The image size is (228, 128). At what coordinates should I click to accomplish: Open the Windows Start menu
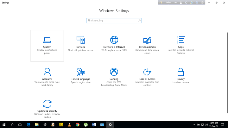pyautogui.click(x=4, y=125)
